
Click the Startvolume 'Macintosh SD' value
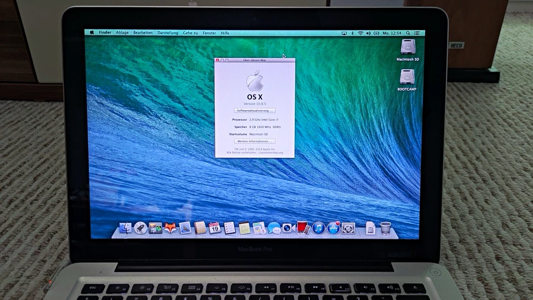pos(258,134)
